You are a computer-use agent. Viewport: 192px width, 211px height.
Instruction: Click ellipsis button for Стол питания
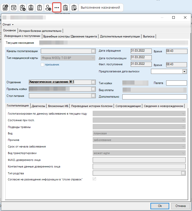pos(93,96)
